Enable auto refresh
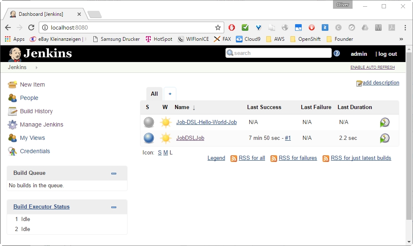413x246 pixels. click(372, 67)
